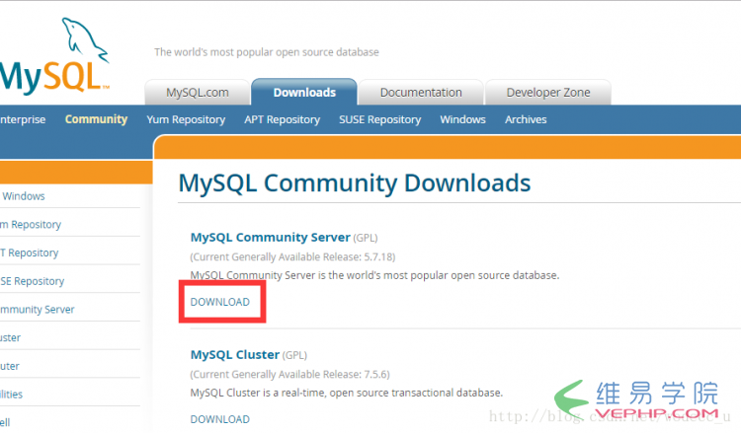Open the Yum Repository sidebar link
This screenshot has height=433, width=741.
click(31, 225)
